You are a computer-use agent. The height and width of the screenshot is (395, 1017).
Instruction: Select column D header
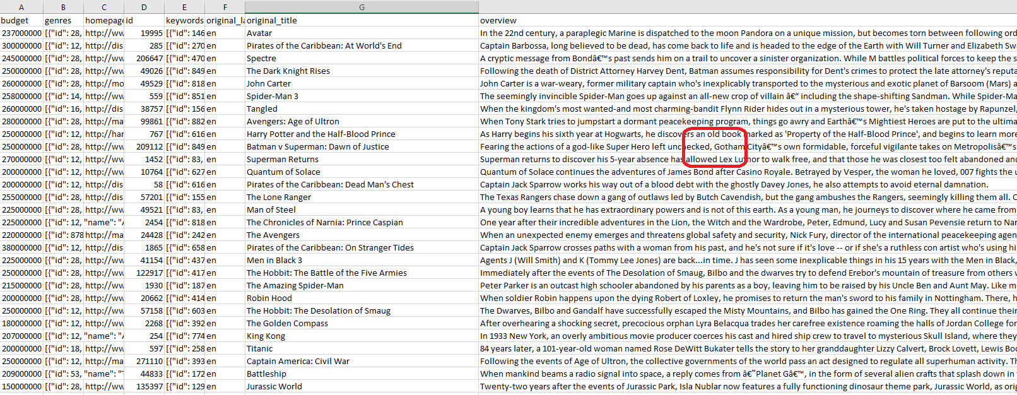pos(144,7)
